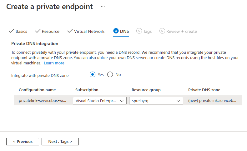247x151 pixels.
Task: Click the ellipsis icon beside the page title
Action: pyautogui.click(x=103, y=7)
